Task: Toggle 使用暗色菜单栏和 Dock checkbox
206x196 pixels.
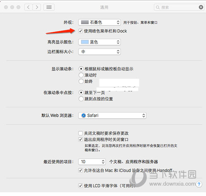Action: pyautogui.click(x=80, y=31)
